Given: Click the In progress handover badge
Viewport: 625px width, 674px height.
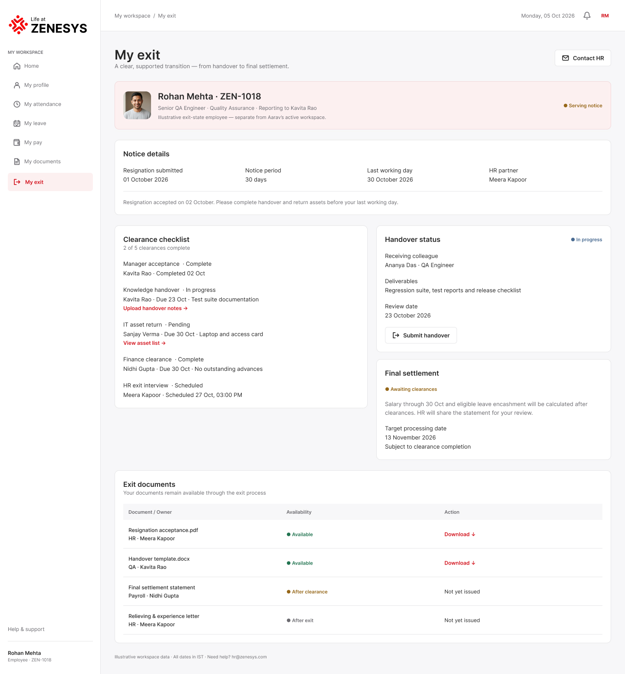Looking at the screenshot, I should [x=586, y=240].
